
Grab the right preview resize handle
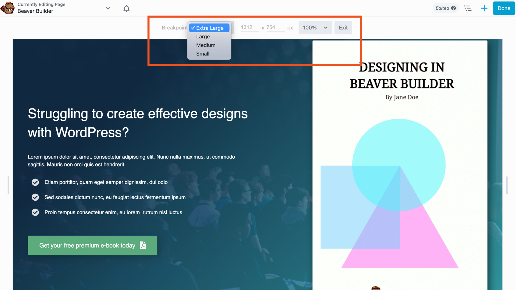(507, 185)
